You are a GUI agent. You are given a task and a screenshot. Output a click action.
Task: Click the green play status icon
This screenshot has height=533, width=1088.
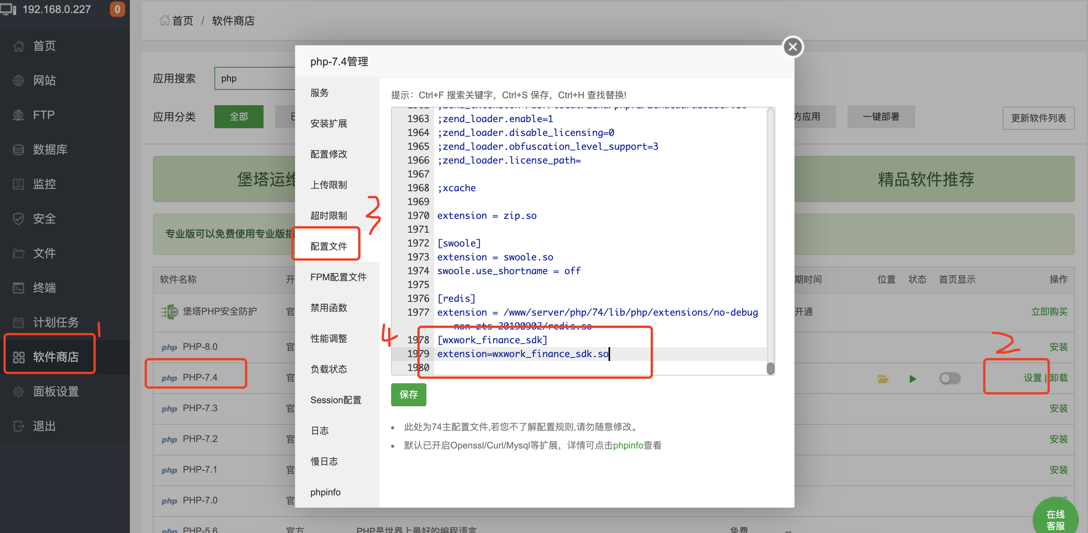912,379
